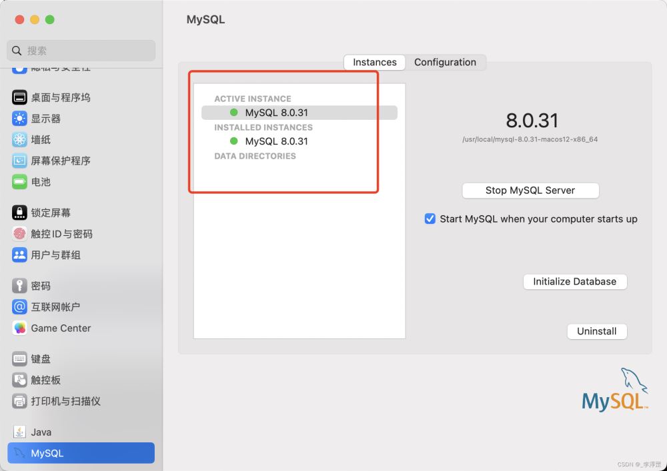Select MySQL 8.0.31 under Active Instance
The width and height of the screenshot is (667, 471).
click(x=299, y=113)
